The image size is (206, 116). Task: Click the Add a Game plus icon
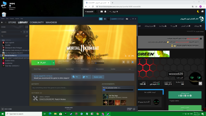(x=3, y=109)
